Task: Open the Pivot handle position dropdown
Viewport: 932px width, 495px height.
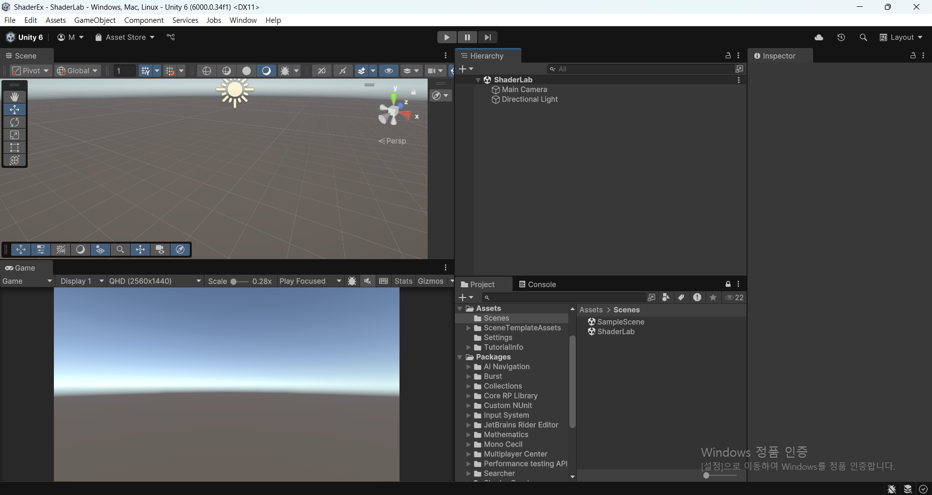Action: click(x=31, y=71)
